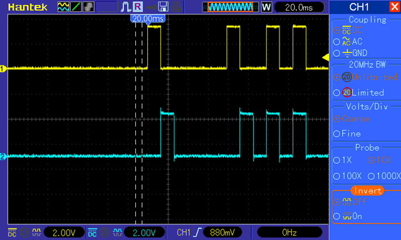Toggle the purple R run indicator
The image size is (401, 240).
[x=138, y=7]
